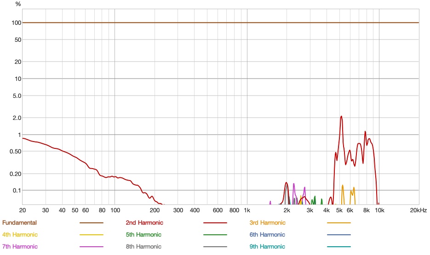Select the 5th Harmonic legend text
The width and height of the screenshot is (430, 255).
(143, 235)
